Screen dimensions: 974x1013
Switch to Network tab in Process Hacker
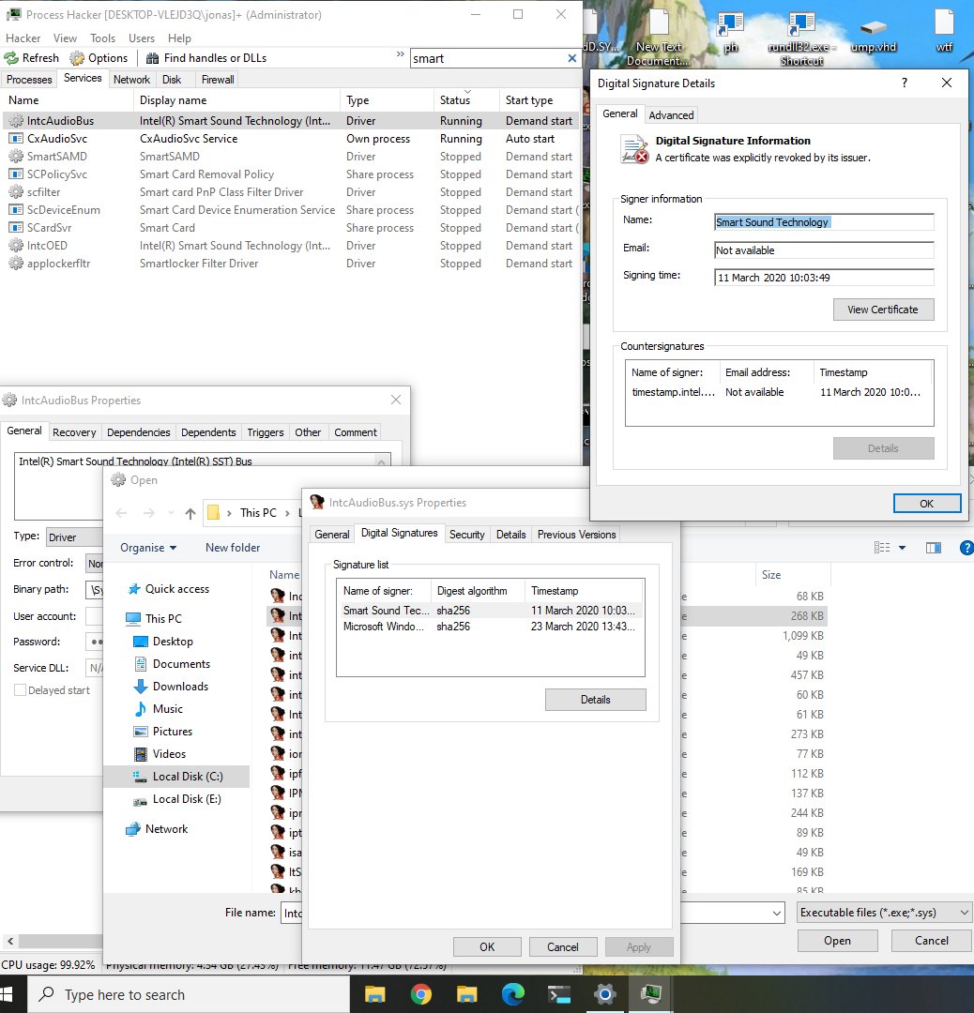[132, 80]
